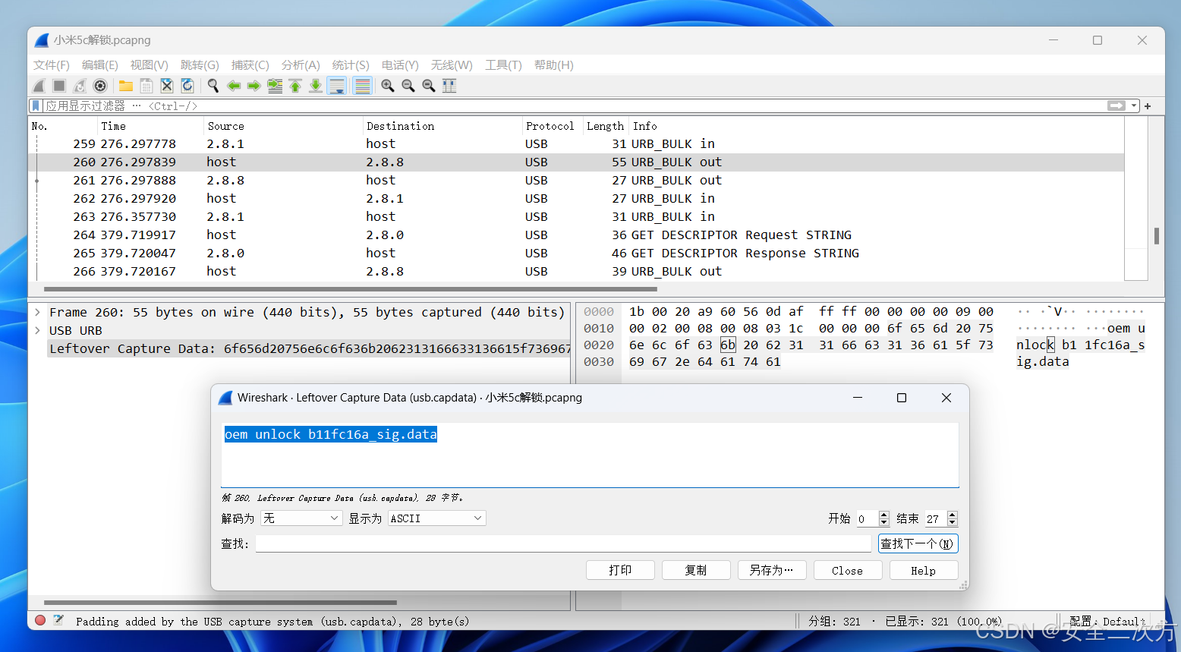
Task: Open display filter bookmark icon
Action: [36, 106]
